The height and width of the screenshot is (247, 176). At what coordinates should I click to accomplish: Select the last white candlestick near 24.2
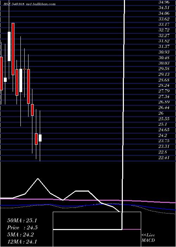click(40, 138)
